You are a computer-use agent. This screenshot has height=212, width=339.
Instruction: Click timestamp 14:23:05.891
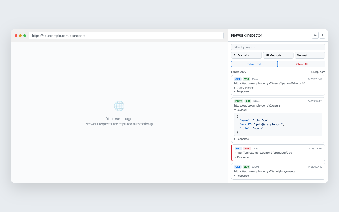click(315, 101)
